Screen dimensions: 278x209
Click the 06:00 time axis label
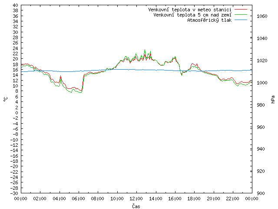[78, 199]
